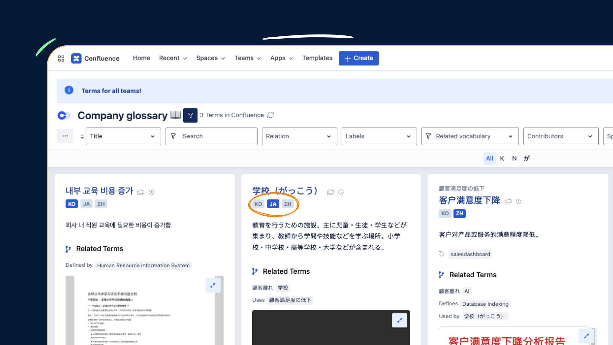Viewport: 613px width, 345px height.
Task: Open the Human Resource Information System term link
Action: (143, 265)
